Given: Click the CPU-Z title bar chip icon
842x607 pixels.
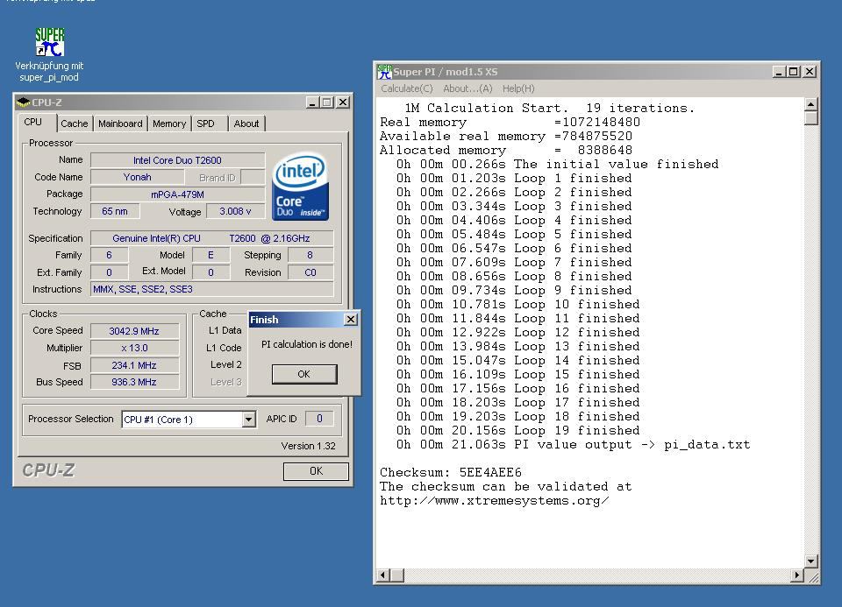Looking at the screenshot, I should 23,102.
